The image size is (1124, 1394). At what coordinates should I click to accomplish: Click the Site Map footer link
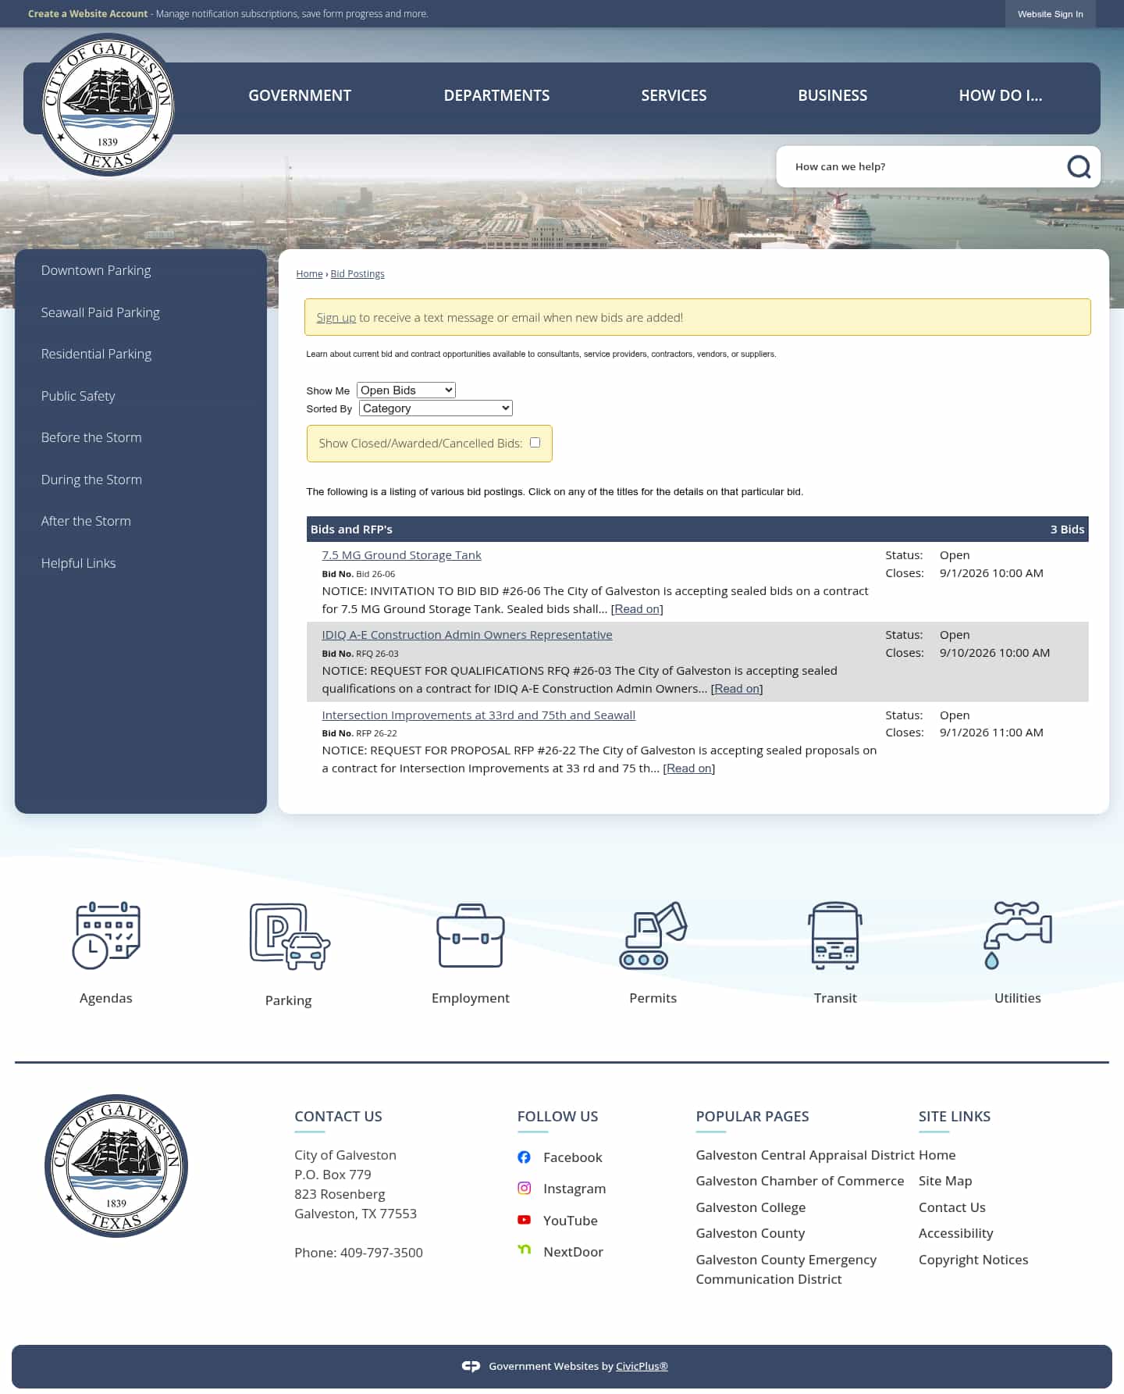click(x=945, y=1180)
